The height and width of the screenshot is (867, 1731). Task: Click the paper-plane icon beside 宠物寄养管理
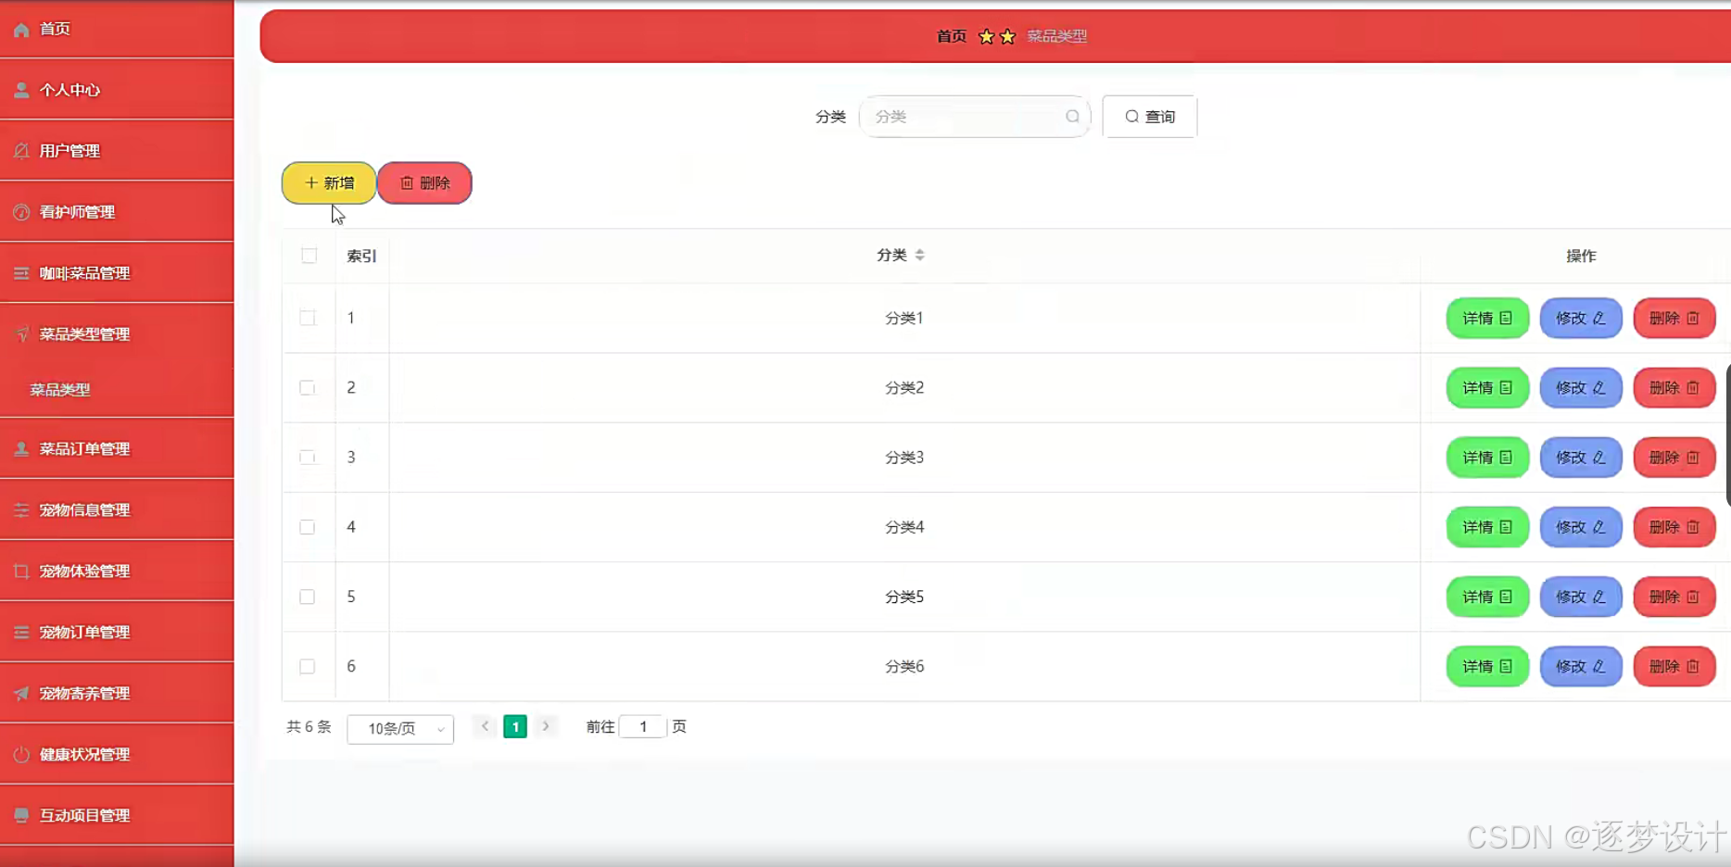pos(21,693)
